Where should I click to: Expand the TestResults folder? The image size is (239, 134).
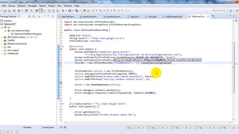2,54
